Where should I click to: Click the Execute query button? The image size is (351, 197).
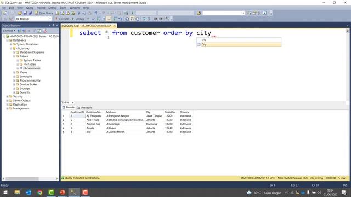(x=62, y=19)
